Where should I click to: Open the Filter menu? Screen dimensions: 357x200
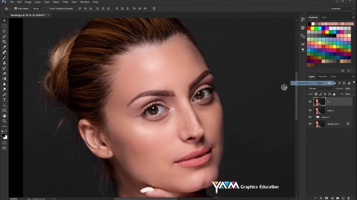(x=65, y=2)
